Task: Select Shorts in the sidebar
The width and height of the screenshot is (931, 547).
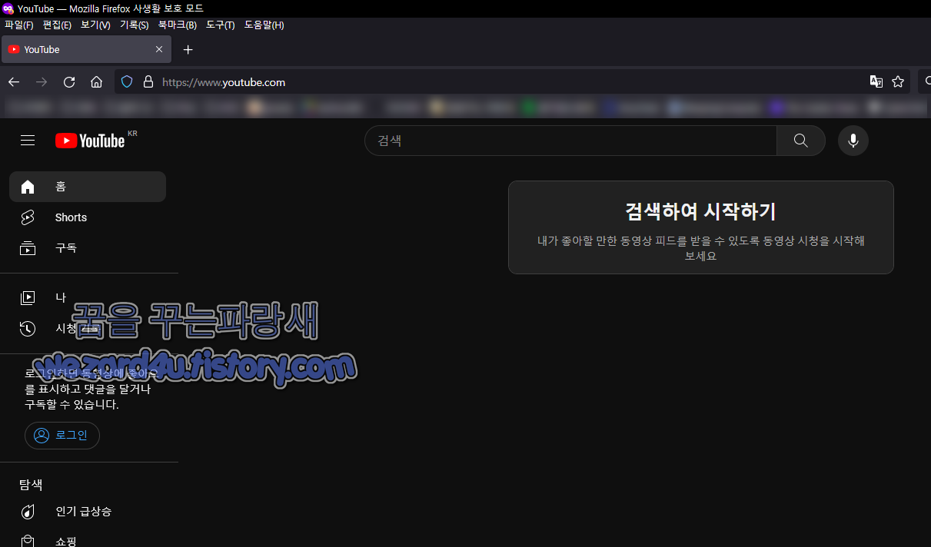Action: pyautogui.click(x=71, y=217)
